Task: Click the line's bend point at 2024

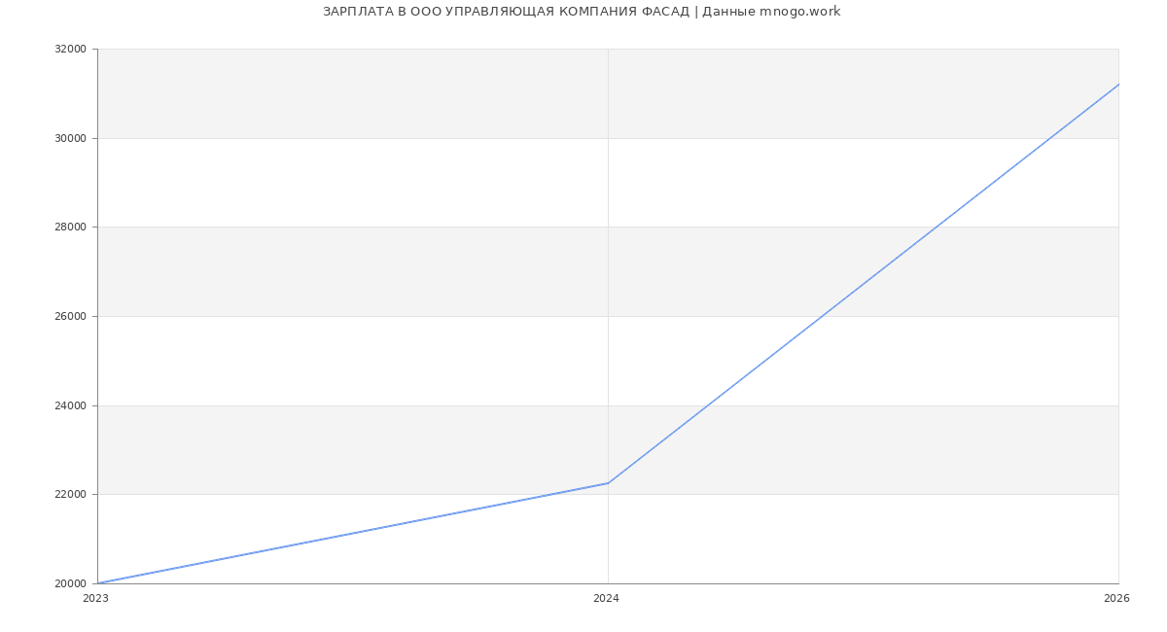Action: tap(608, 483)
